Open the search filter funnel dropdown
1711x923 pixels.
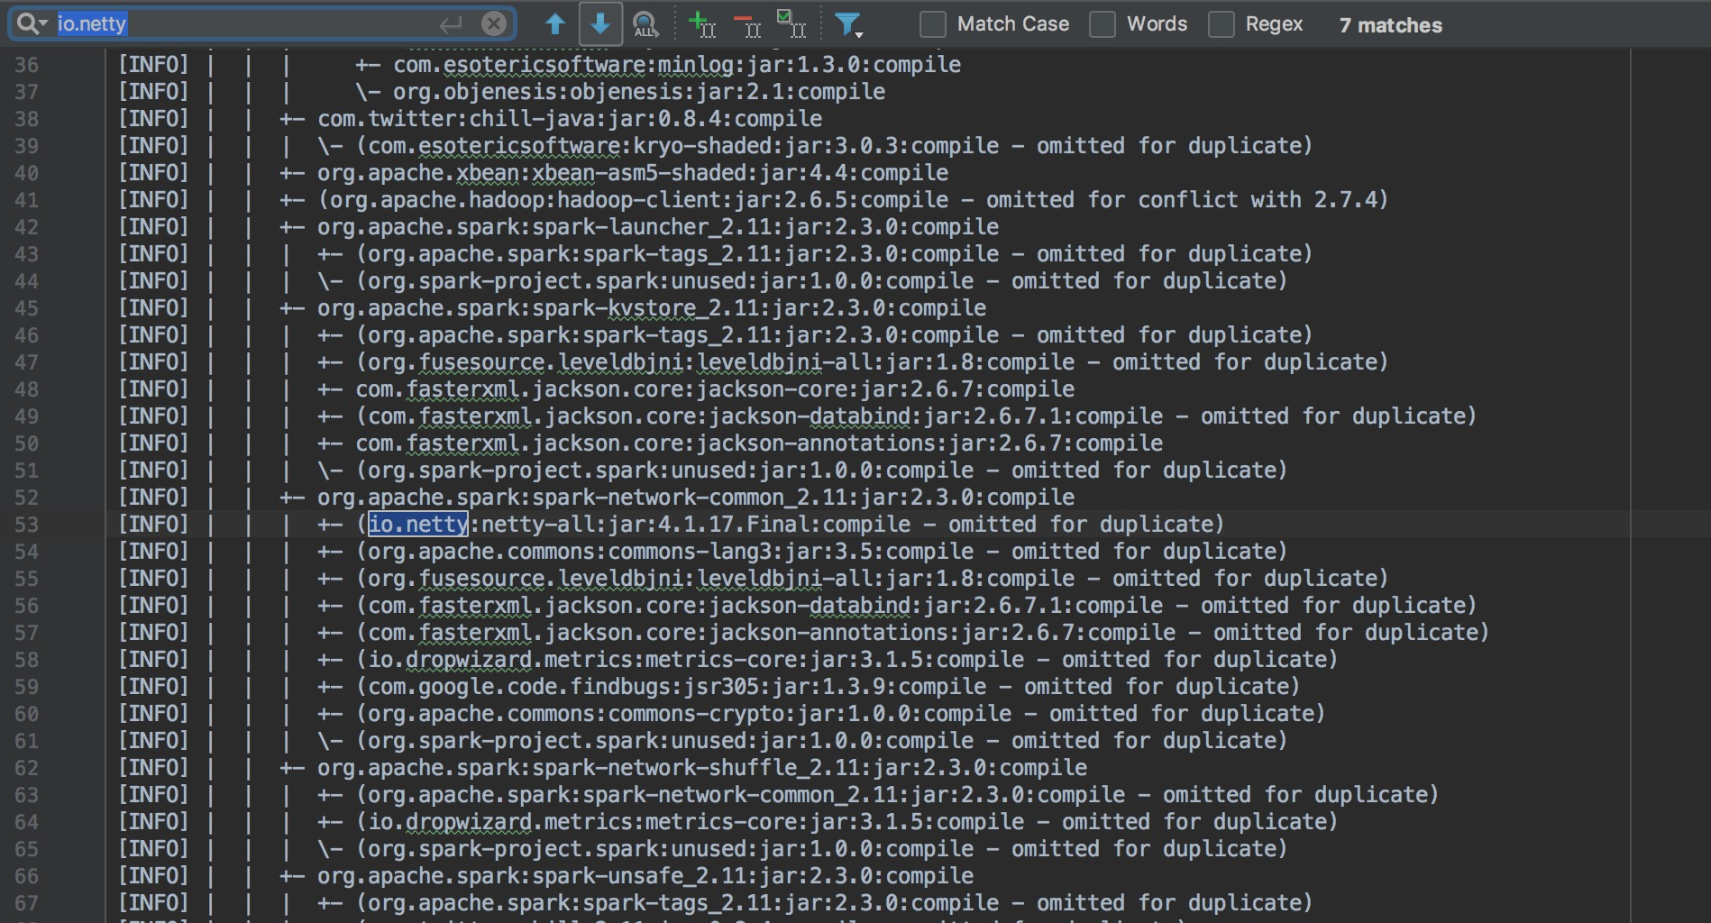click(849, 25)
